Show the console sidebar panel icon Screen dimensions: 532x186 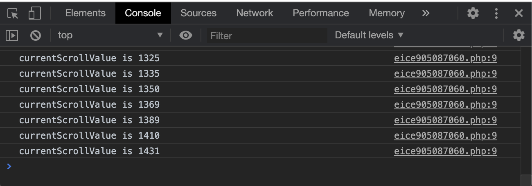(x=12, y=35)
